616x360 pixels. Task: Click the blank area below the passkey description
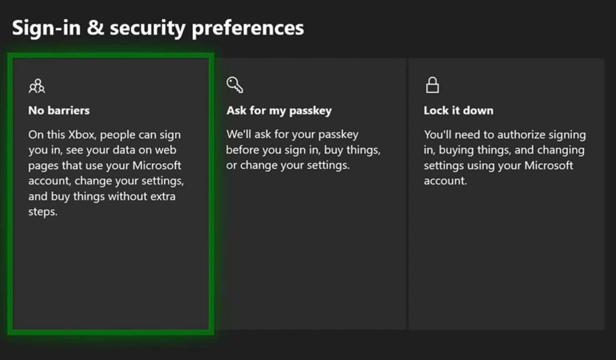coord(311,250)
